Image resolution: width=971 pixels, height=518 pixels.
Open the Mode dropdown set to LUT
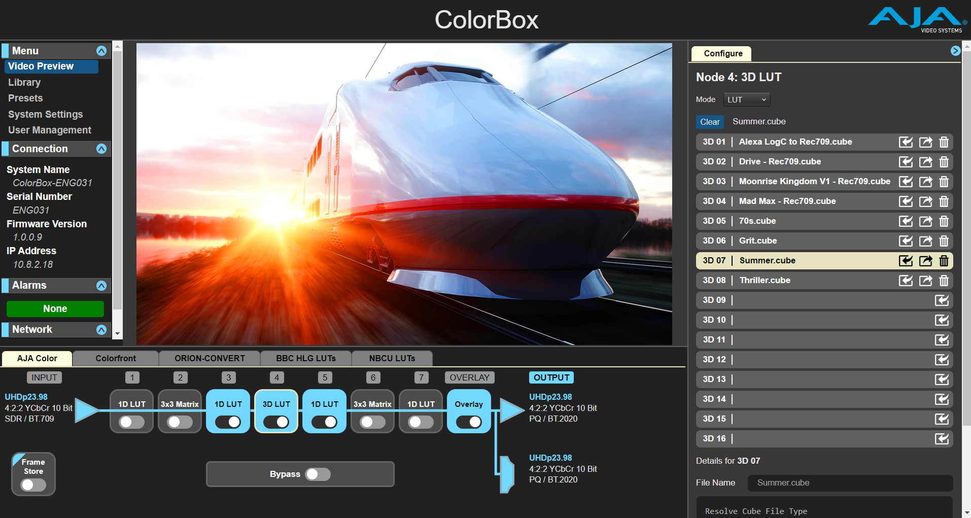click(746, 100)
